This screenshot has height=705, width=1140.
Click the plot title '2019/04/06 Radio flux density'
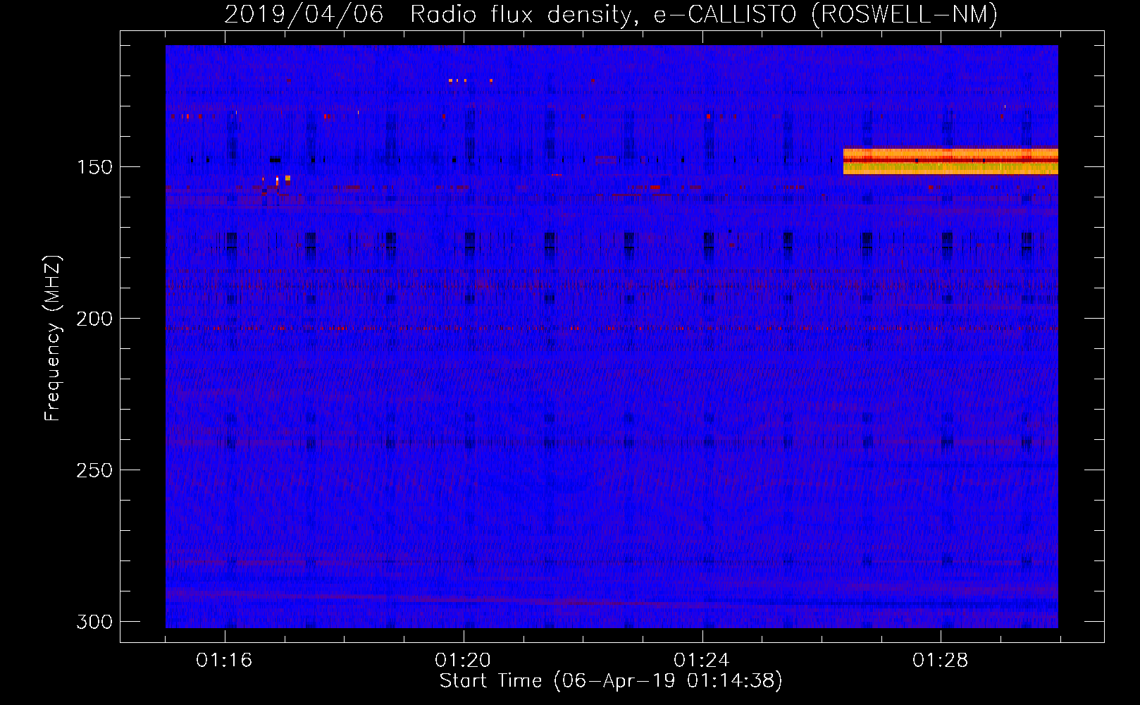click(611, 14)
